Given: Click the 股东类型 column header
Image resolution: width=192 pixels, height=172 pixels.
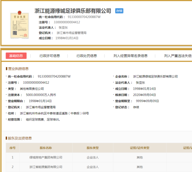Looking at the screenshot, I should pyautogui.click(x=93, y=148).
